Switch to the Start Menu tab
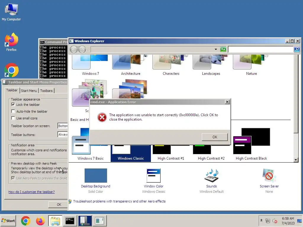 click(29, 91)
